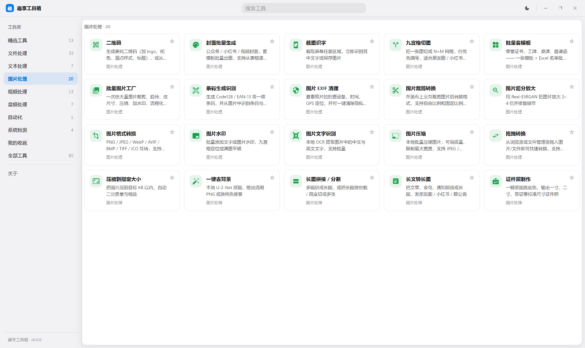Image resolution: width=585 pixels, height=348 pixels.
Task: Focus the 搜索工具 search field
Action: click(x=304, y=8)
